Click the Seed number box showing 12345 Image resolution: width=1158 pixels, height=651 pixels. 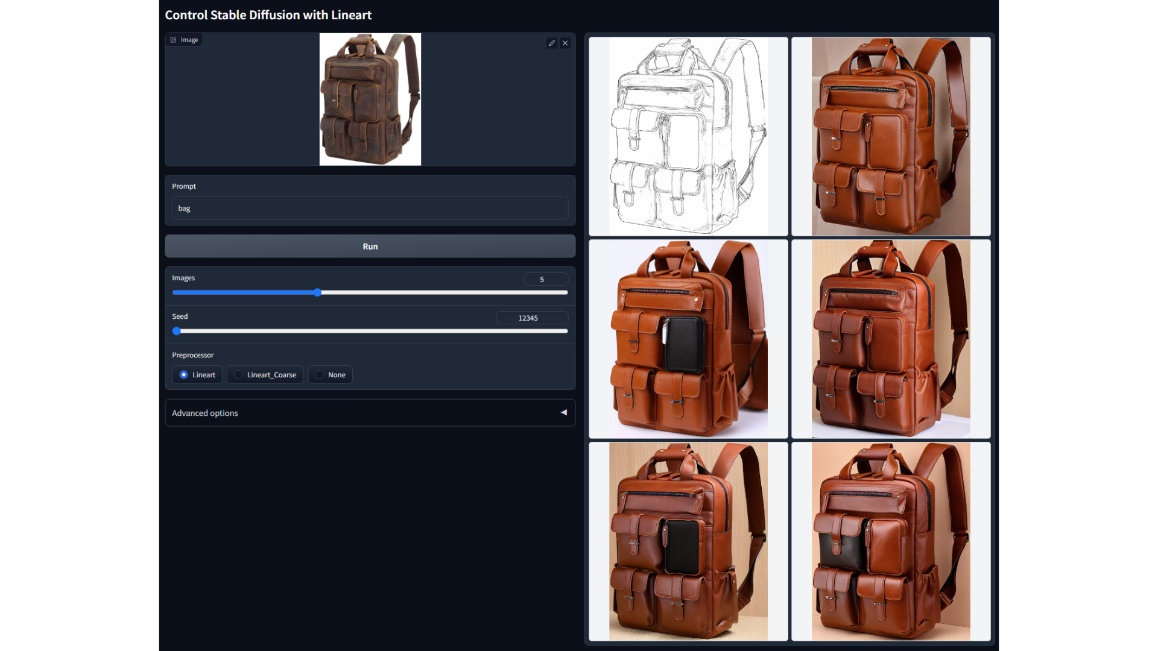pyautogui.click(x=532, y=318)
